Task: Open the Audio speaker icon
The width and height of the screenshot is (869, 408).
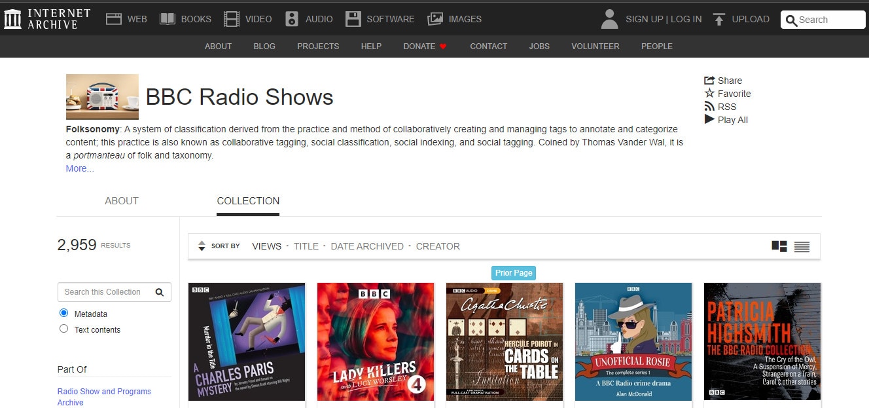Action: pos(292,19)
